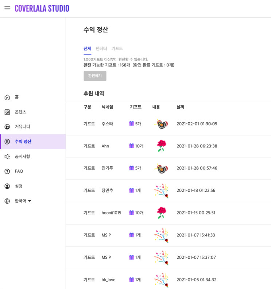
Task: Click party popper sticker in 장만추 row
Action: tap(161, 191)
